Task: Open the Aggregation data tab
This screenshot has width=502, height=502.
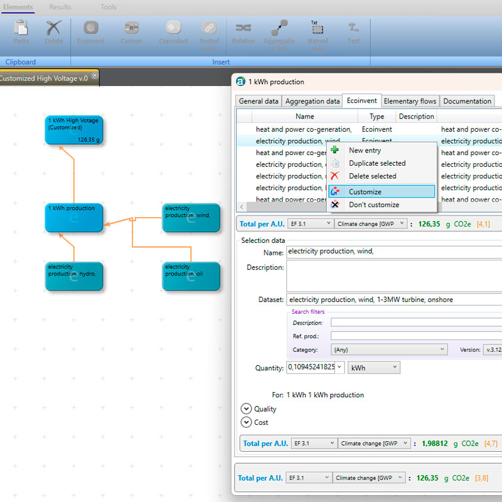Action: [x=312, y=101]
